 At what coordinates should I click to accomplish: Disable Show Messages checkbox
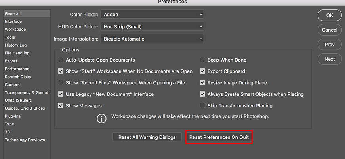[61, 106]
